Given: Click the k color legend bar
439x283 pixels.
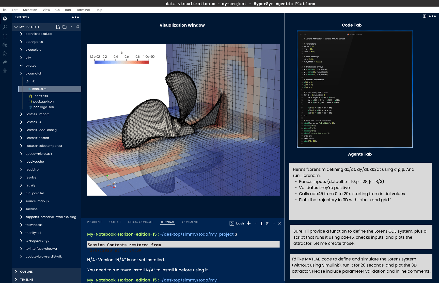Looking at the screenshot, I should pyautogui.click(x=121, y=62).
